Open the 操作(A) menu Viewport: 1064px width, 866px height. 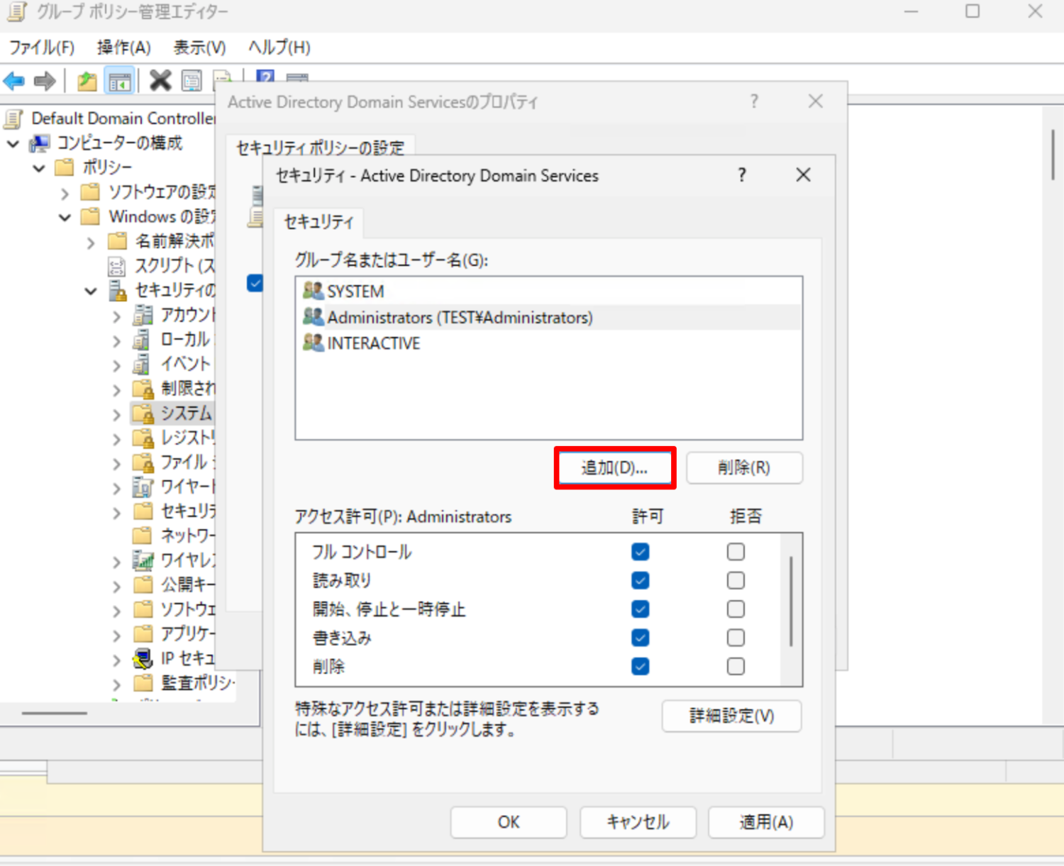(x=124, y=48)
